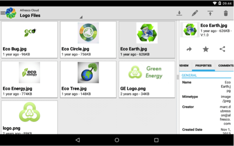The width and height of the screenshot is (234, 146).
Task: Click the Eco Tree.jpg file name
Action: [x=74, y=88]
